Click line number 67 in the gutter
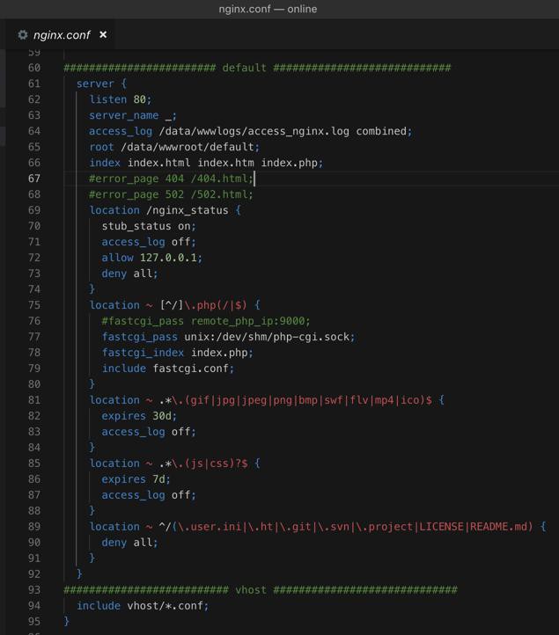Viewport: 559px width, 635px height. click(34, 179)
